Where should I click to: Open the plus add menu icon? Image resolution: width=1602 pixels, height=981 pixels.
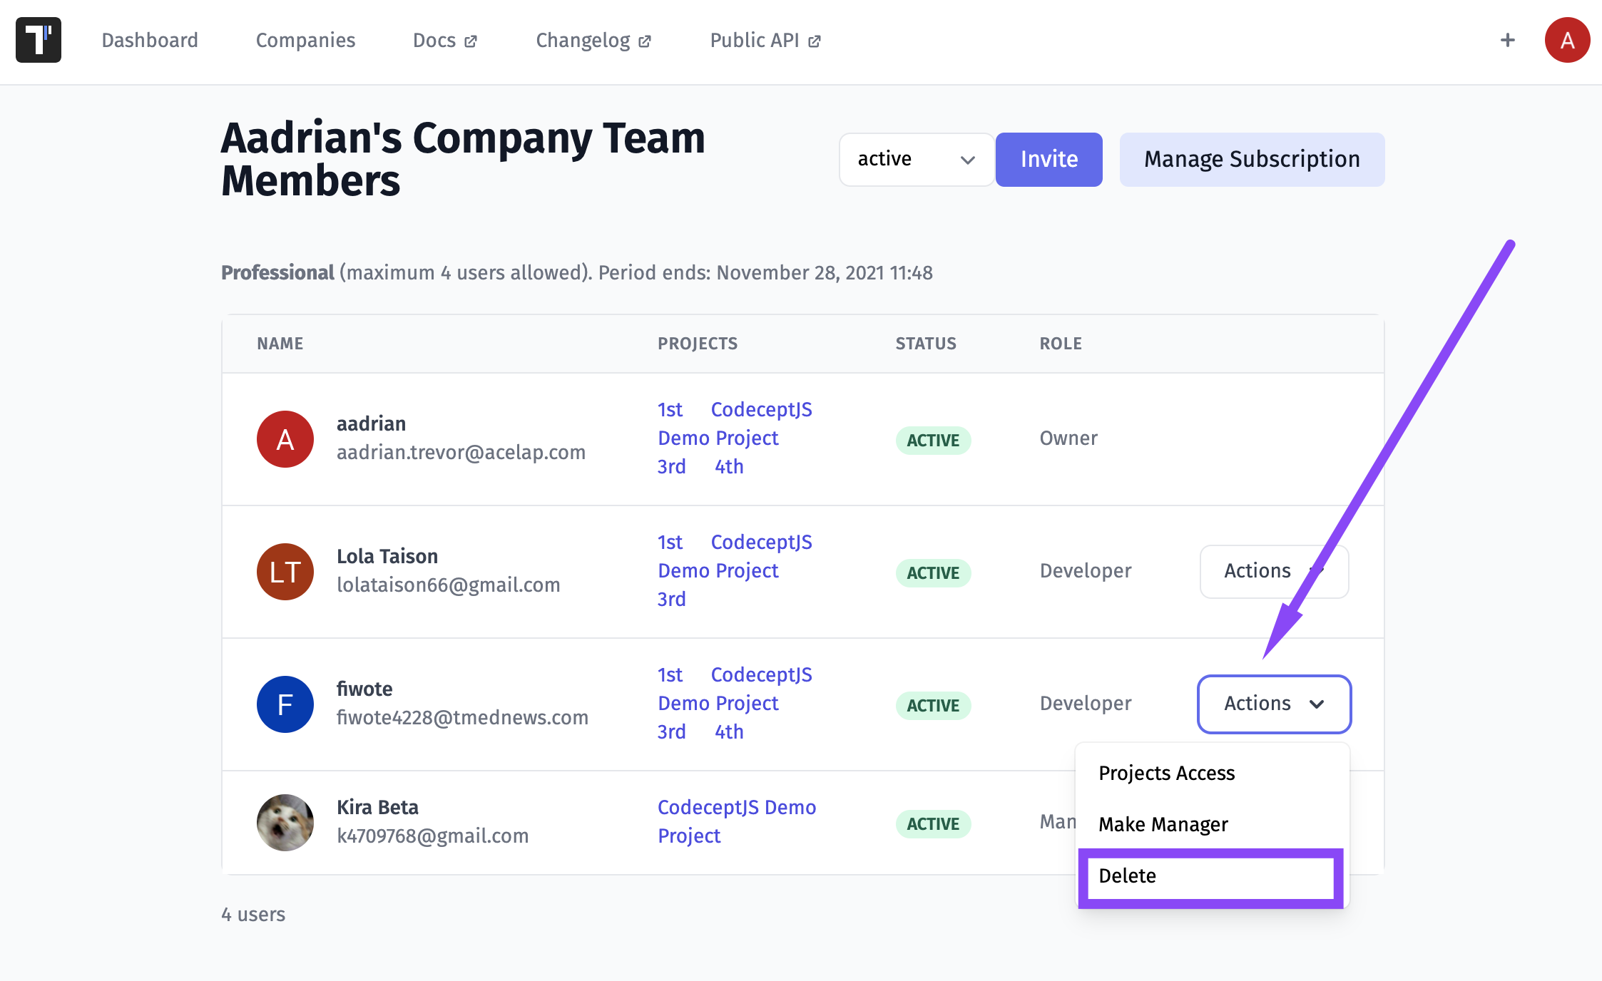coord(1508,40)
